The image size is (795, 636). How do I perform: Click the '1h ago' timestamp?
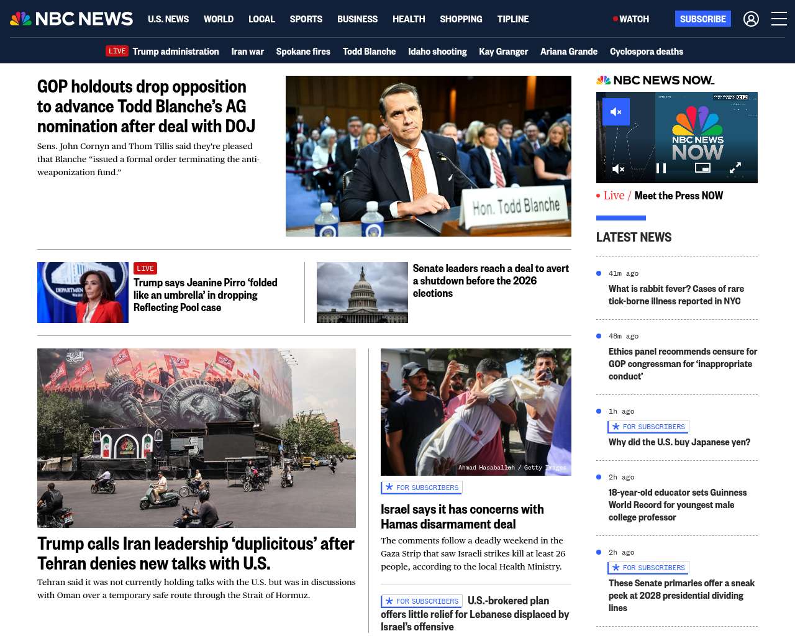[x=622, y=411]
